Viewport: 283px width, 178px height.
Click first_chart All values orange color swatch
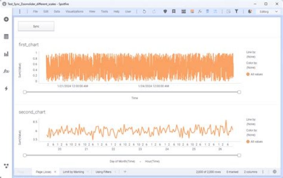(248, 74)
